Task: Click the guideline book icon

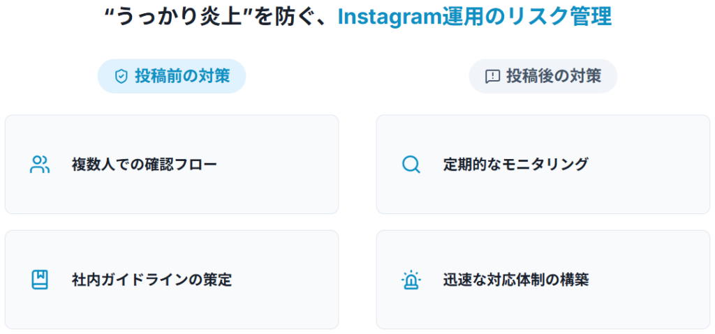Action: coord(40,280)
